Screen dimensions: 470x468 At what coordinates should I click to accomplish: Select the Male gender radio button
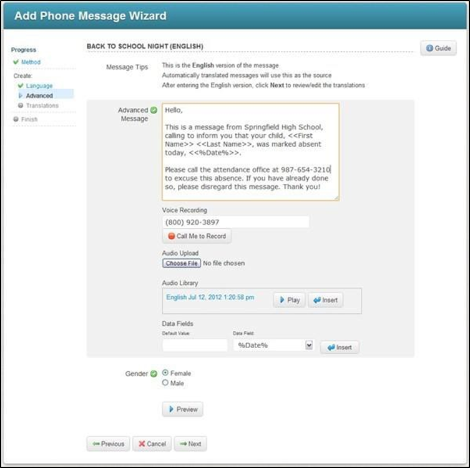[x=165, y=383]
